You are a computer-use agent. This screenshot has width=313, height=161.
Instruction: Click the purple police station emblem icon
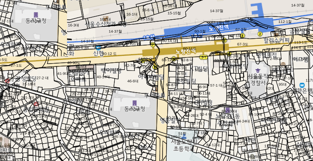pos(258,70)
